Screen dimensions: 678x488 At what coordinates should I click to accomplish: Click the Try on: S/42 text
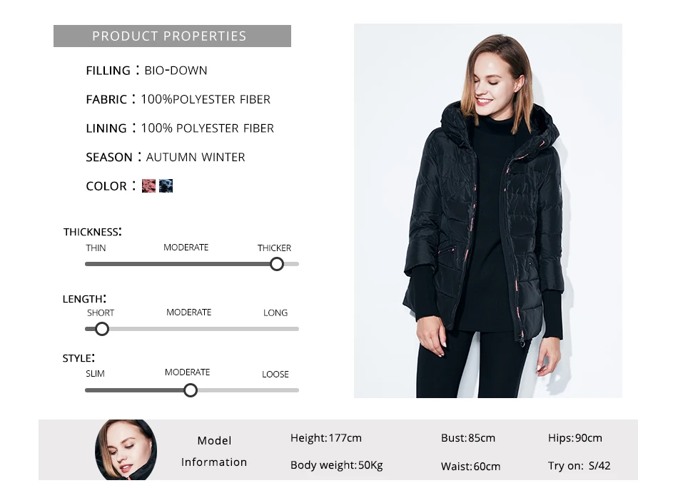tap(580, 465)
